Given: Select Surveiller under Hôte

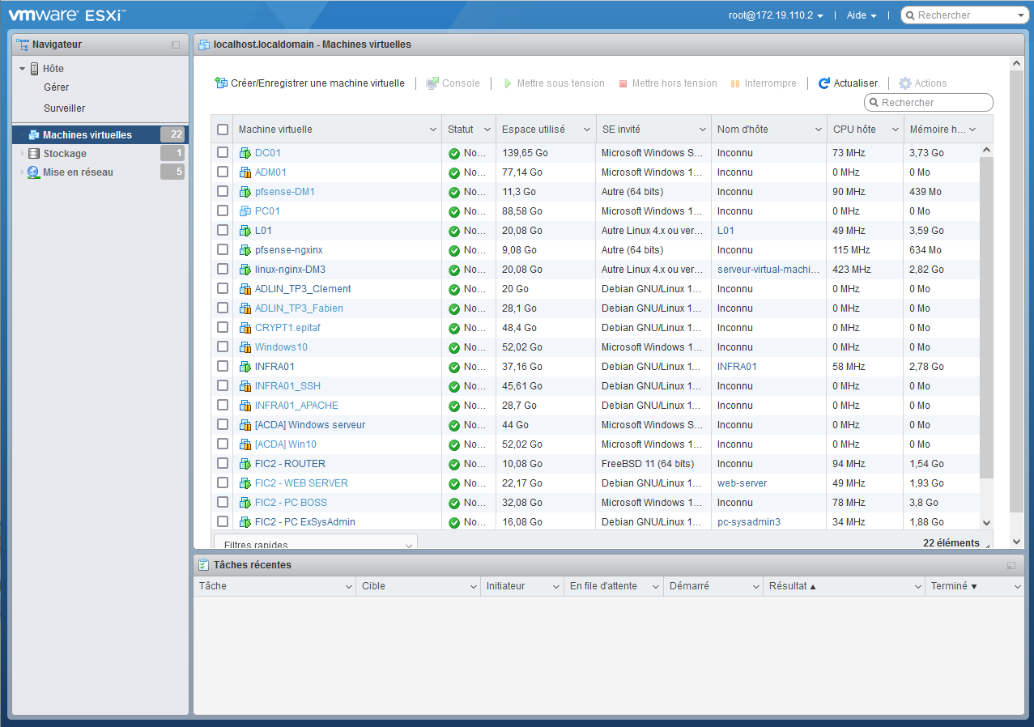Looking at the screenshot, I should point(65,108).
